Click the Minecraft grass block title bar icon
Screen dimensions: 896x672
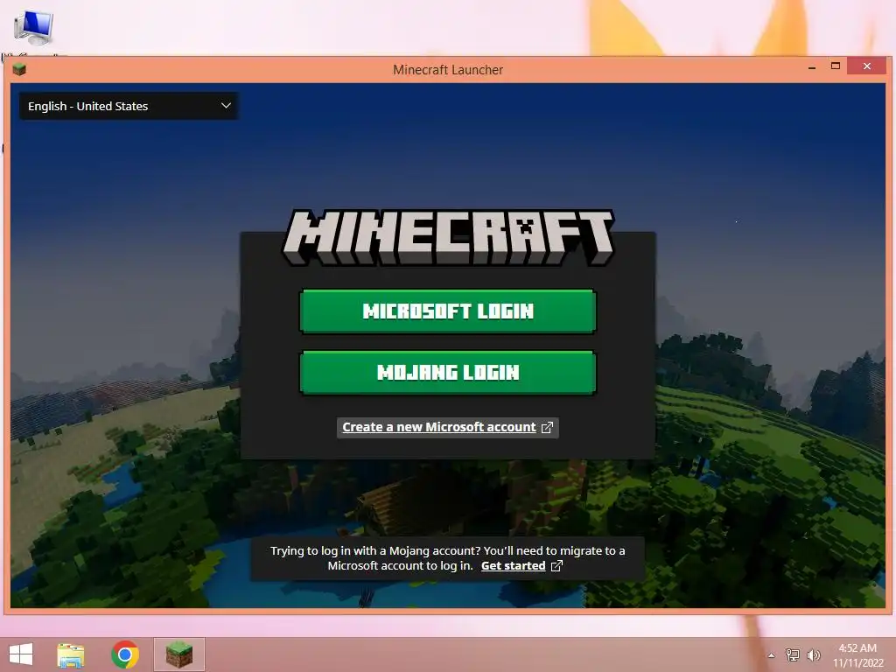[x=19, y=70]
